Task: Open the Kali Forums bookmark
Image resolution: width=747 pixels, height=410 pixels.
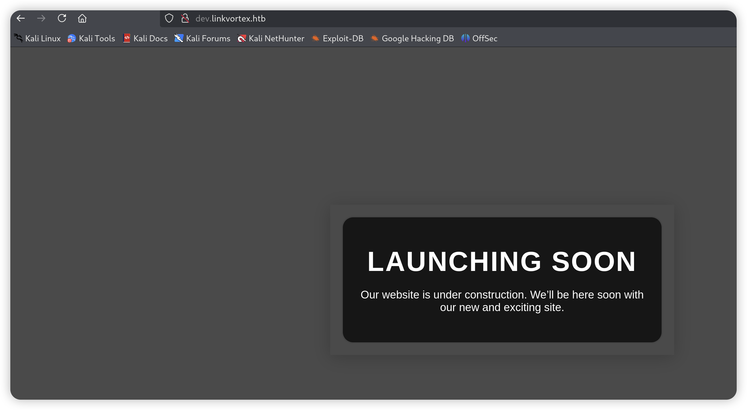Action: pyautogui.click(x=202, y=38)
